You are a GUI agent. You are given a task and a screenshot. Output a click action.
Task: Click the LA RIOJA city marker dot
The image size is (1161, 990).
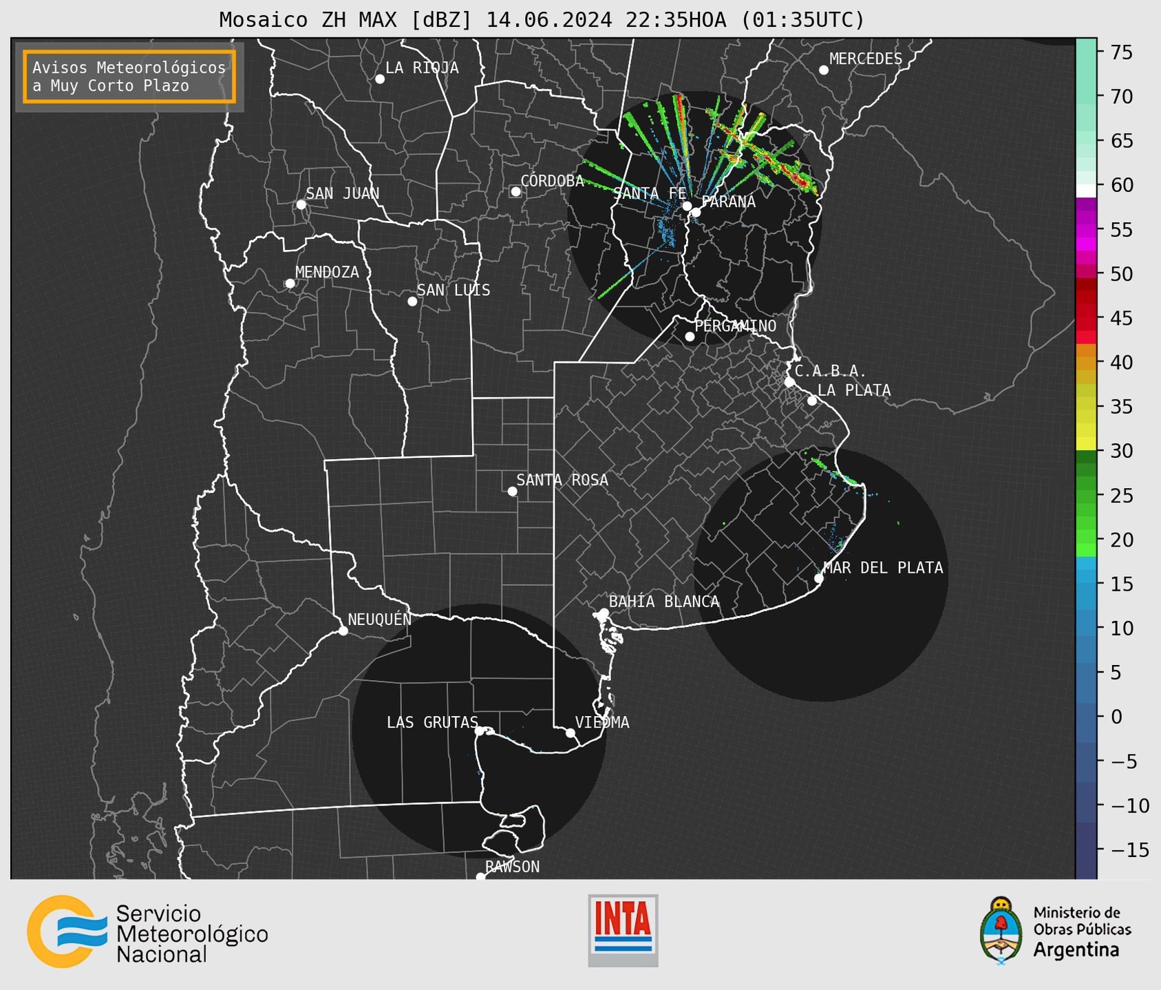(x=380, y=79)
